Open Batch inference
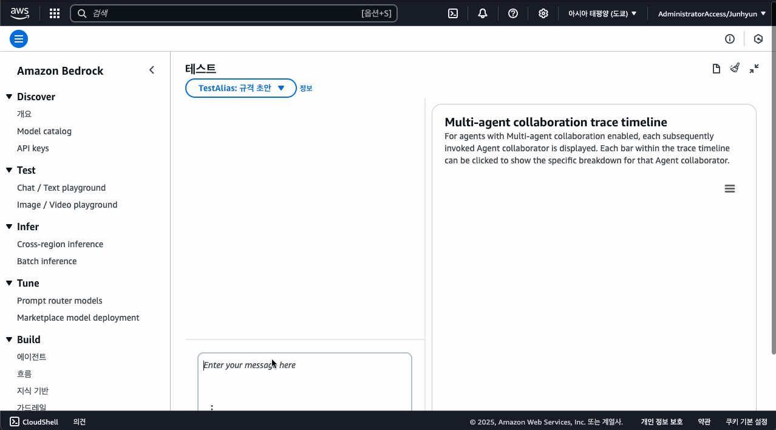The height and width of the screenshot is (430, 776). pos(47,261)
